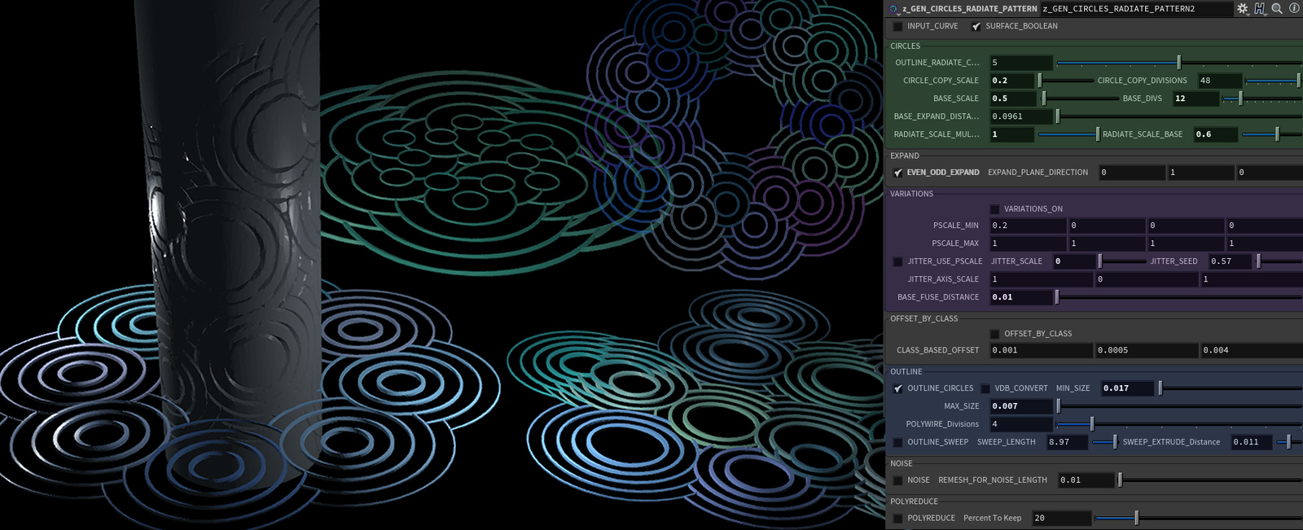Screen dimensions: 1303x530
Task: Click the EXPAND_PLANE_DIRECTION label
Action: [1038, 173]
